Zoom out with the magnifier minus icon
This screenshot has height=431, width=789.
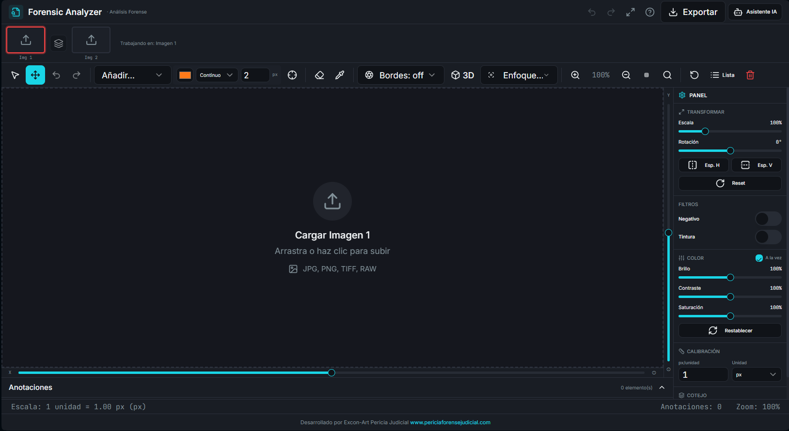coord(626,75)
